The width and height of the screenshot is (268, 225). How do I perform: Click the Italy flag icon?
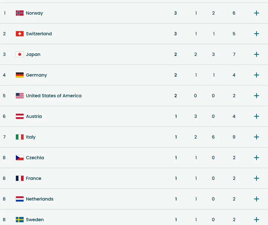pos(20,137)
